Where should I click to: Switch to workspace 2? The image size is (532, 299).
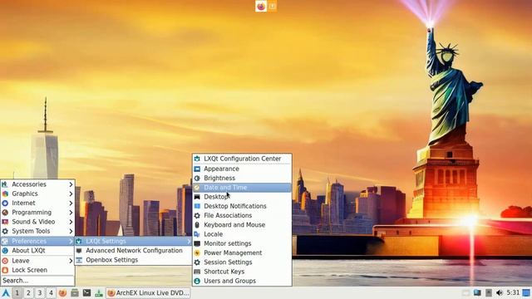pos(28,292)
